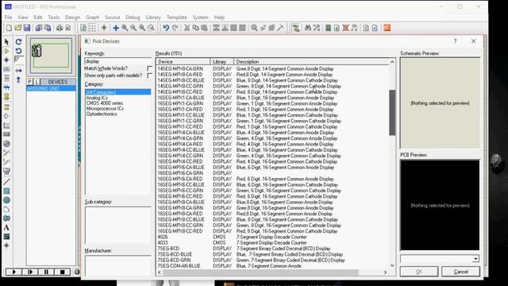Click the OK button in Pick Devices
Image resolution: width=508 pixels, height=286 pixels.
[x=419, y=272]
